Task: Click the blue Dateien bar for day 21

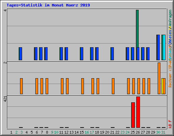Action: (112, 54)
